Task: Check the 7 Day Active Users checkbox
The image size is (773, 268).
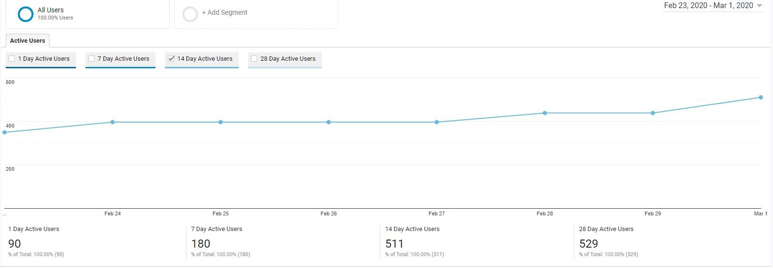Action: coord(92,59)
